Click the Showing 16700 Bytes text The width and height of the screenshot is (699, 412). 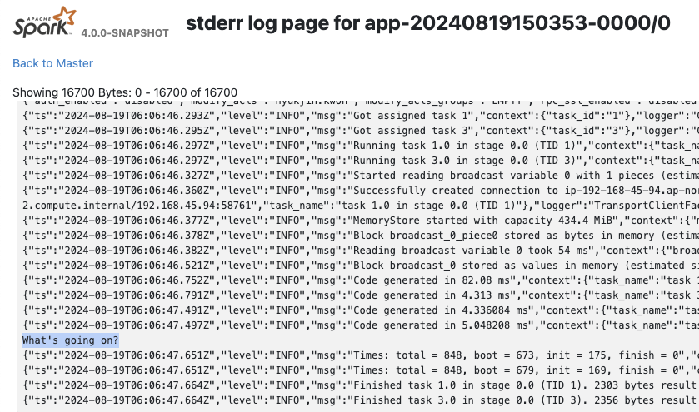(x=125, y=92)
